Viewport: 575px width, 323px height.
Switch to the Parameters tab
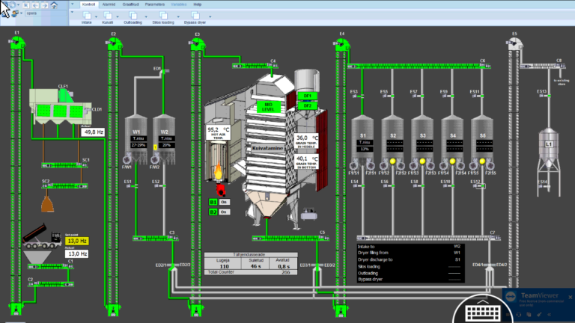(155, 4)
